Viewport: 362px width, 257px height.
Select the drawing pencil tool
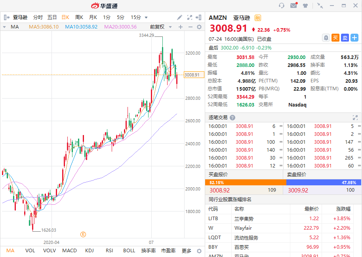click(179, 17)
